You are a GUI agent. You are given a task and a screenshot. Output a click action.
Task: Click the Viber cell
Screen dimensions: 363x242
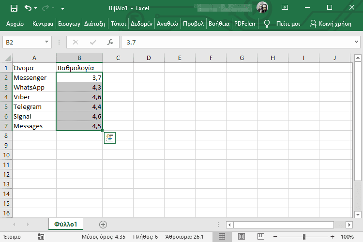34,97
